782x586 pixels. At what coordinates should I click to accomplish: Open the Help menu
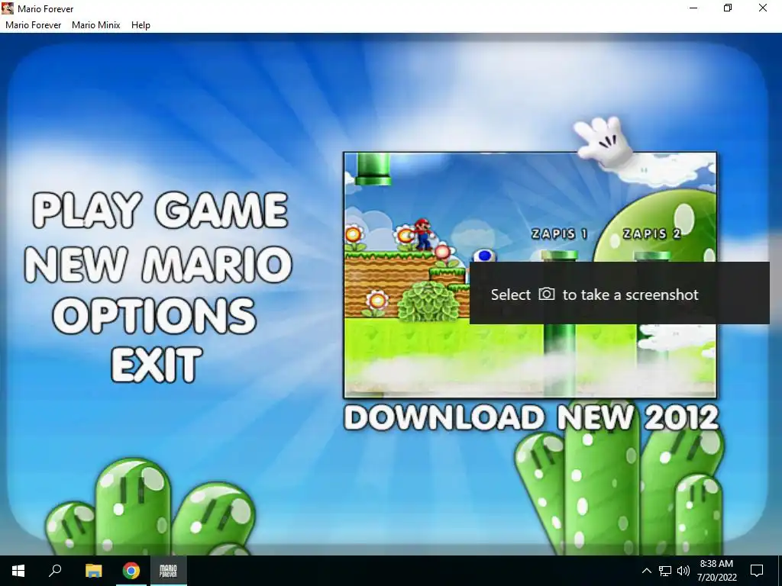point(141,25)
